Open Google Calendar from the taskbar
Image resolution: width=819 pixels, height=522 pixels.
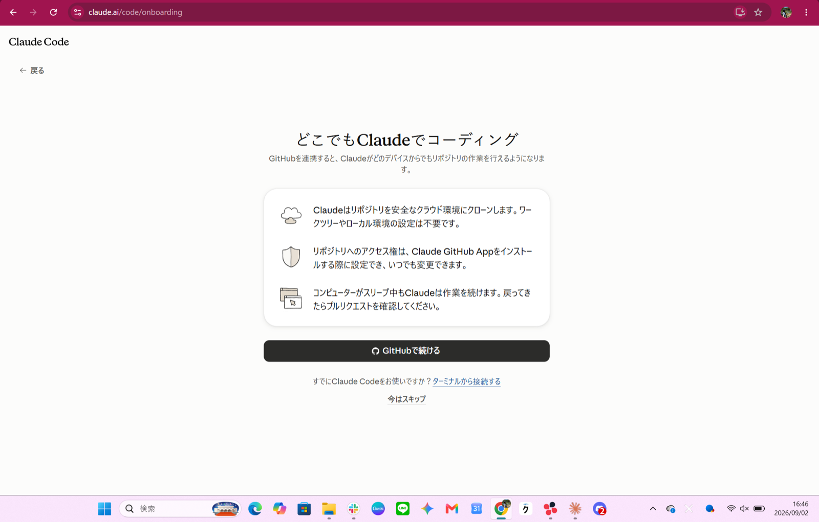(477, 509)
